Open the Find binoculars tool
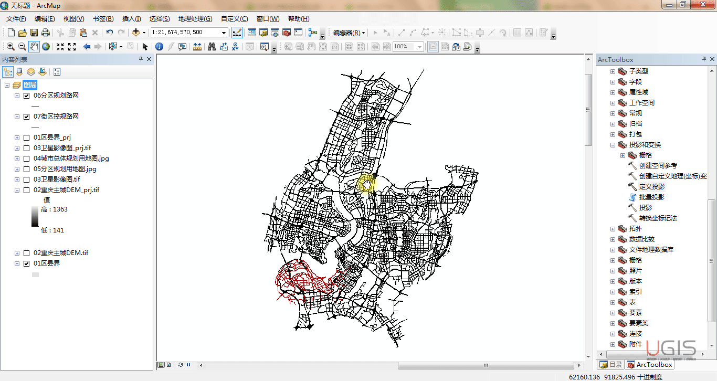This screenshot has height=381, width=717. point(212,47)
